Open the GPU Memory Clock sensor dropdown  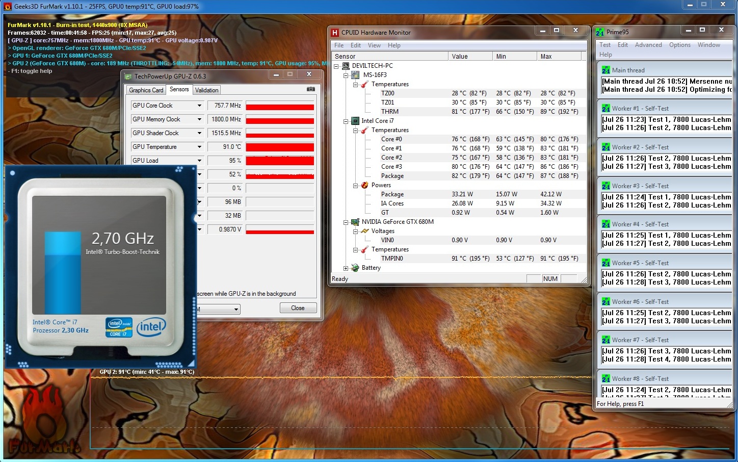pyautogui.click(x=199, y=119)
